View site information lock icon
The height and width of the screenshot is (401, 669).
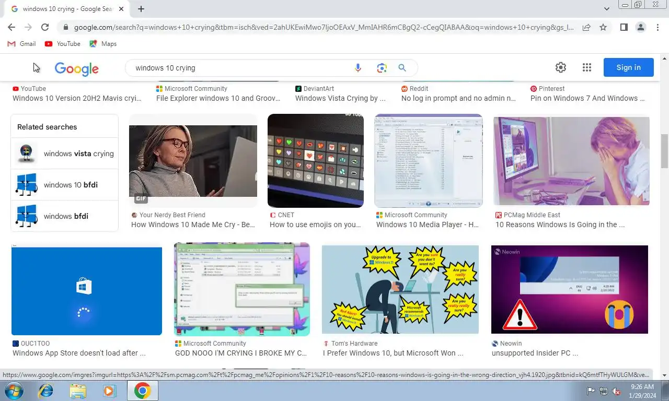coord(65,27)
